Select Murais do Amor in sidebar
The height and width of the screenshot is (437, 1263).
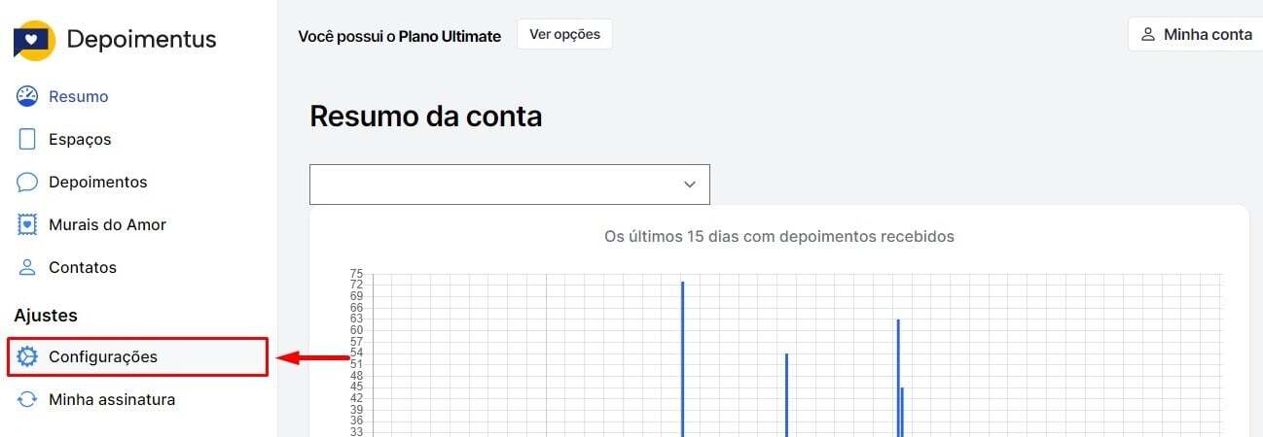click(107, 224)
